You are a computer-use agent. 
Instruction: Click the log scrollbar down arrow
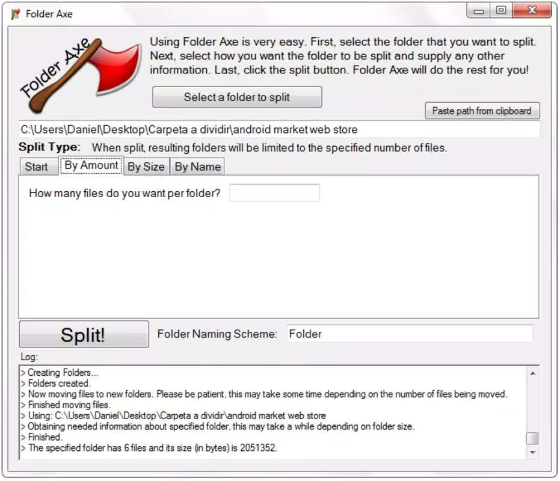tap(532, 452)
